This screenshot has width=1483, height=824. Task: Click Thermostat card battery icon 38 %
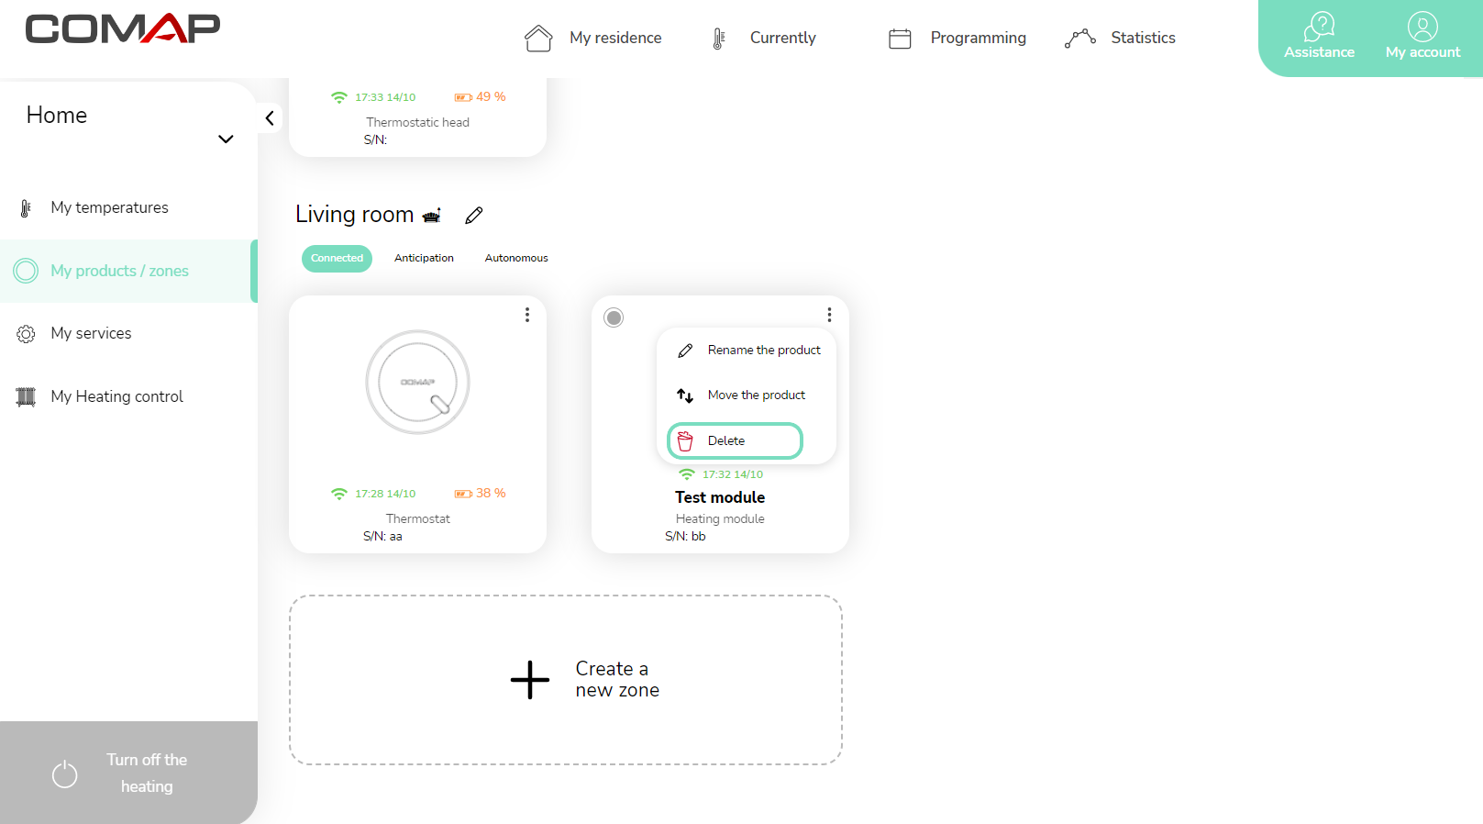pyautogui.click(x=464, y=494)
